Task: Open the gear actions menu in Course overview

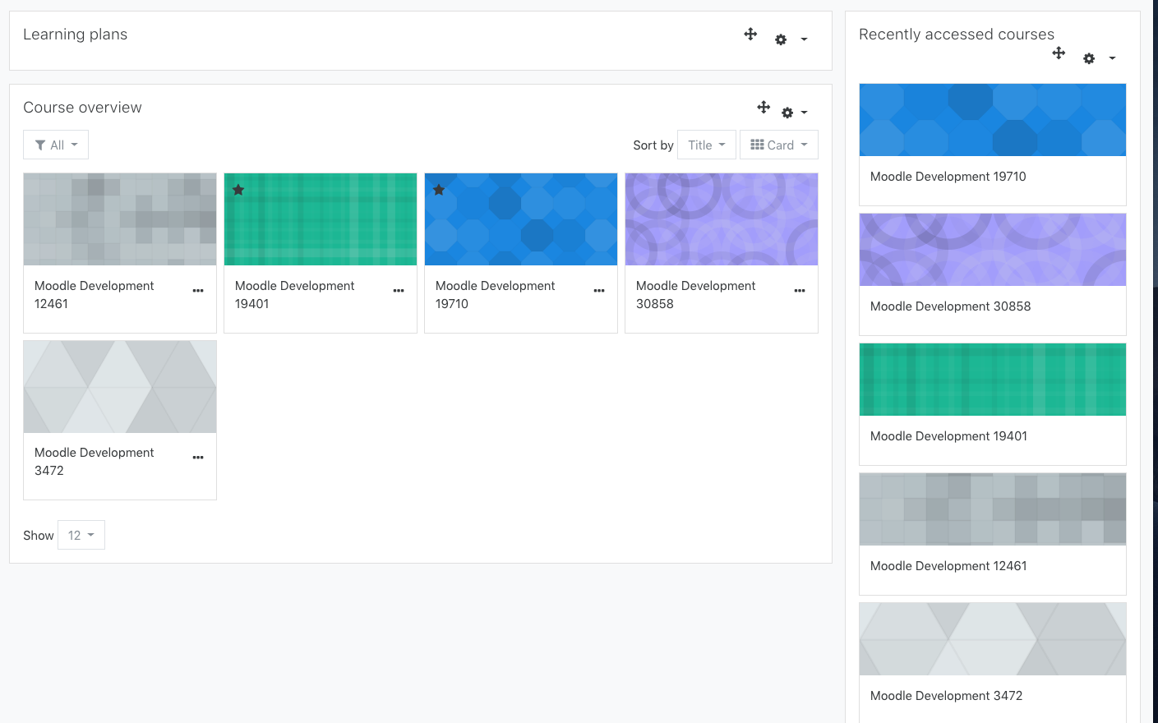Action: [787, 113]
